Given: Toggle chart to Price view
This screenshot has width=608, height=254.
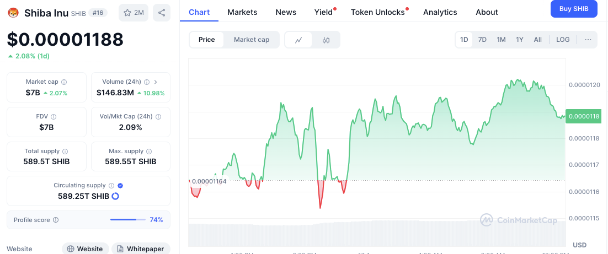Looking at the screenshot, I should tap(207, 40).
